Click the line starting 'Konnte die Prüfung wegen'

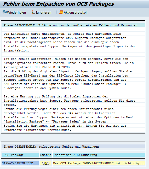point(59,109)
